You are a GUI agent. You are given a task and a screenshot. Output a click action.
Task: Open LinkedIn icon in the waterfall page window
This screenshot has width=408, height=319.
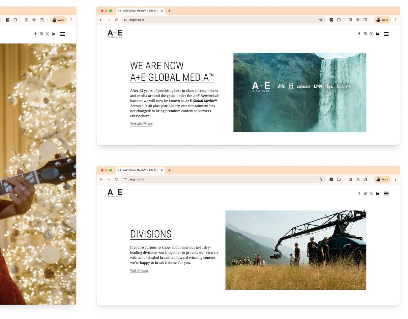[377, 34]
